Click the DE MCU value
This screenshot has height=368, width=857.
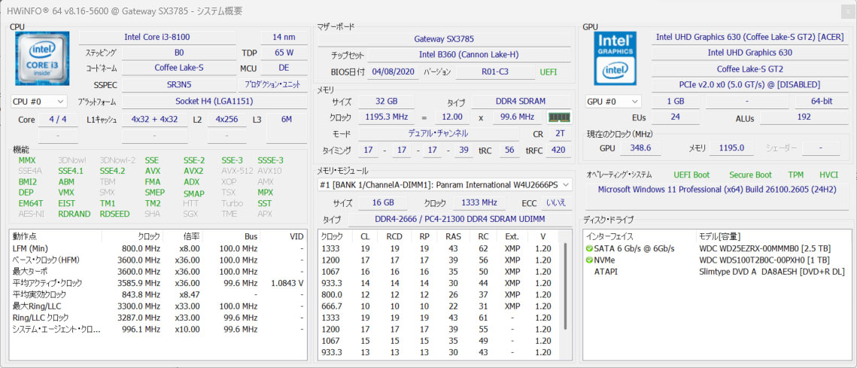284,68
